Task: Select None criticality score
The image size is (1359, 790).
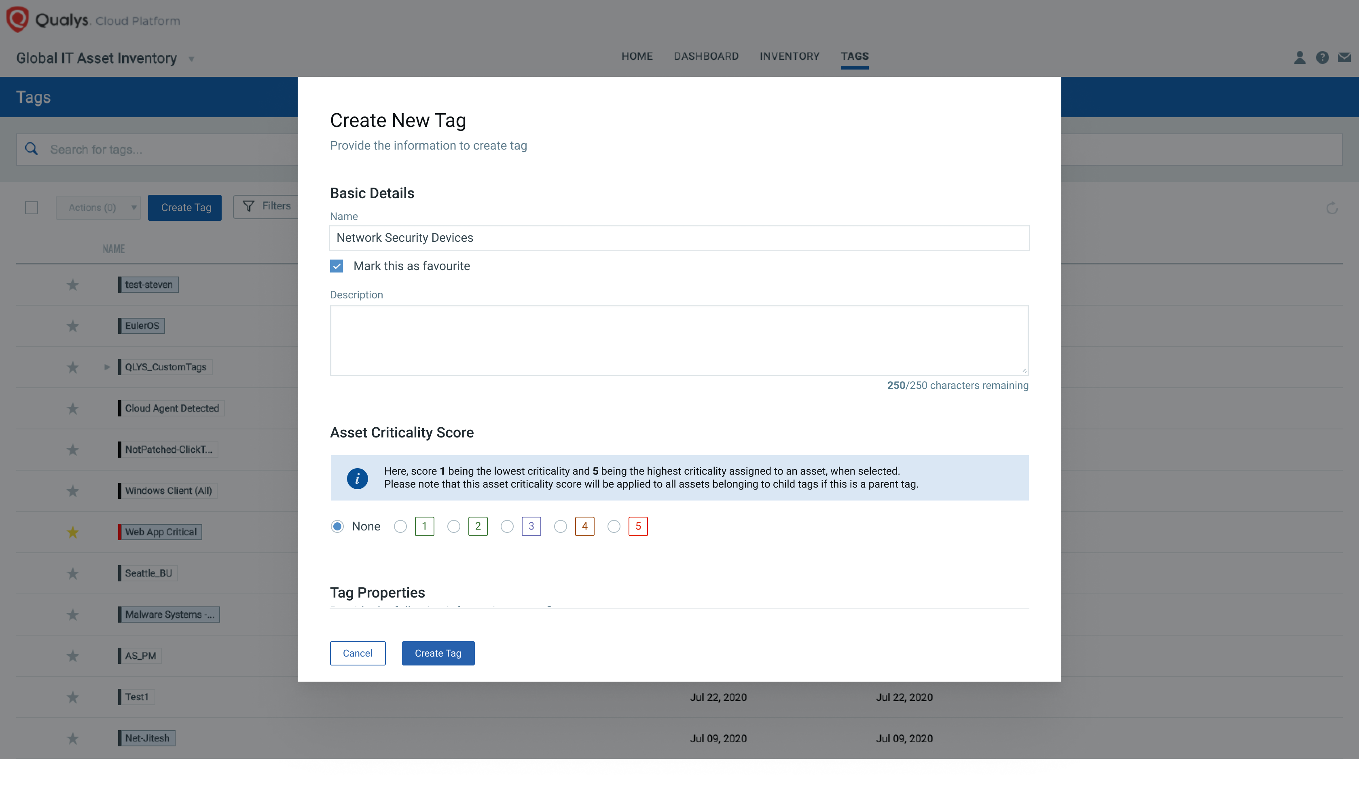Action: coord(337,526)
